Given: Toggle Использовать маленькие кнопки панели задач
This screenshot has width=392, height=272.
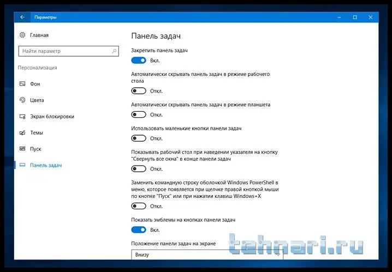Looking at the screenshot, I should click(x=139, y=138).
